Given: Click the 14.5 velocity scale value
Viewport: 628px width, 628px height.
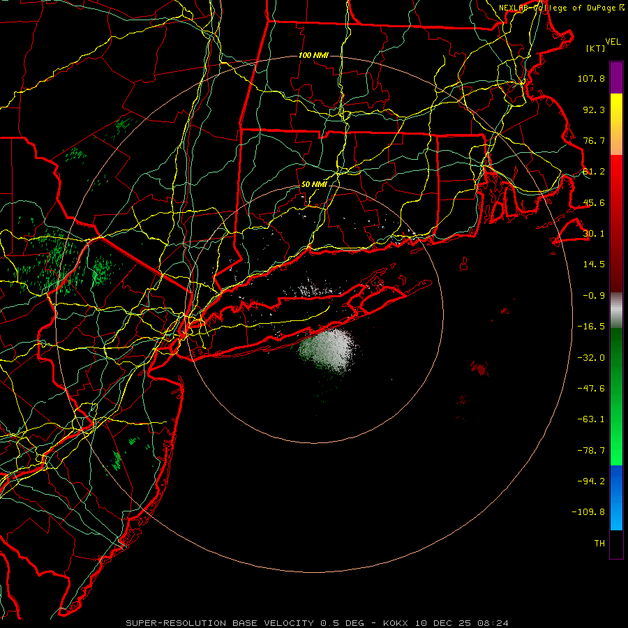Looking at the screenshot, I should click(594, 264).
